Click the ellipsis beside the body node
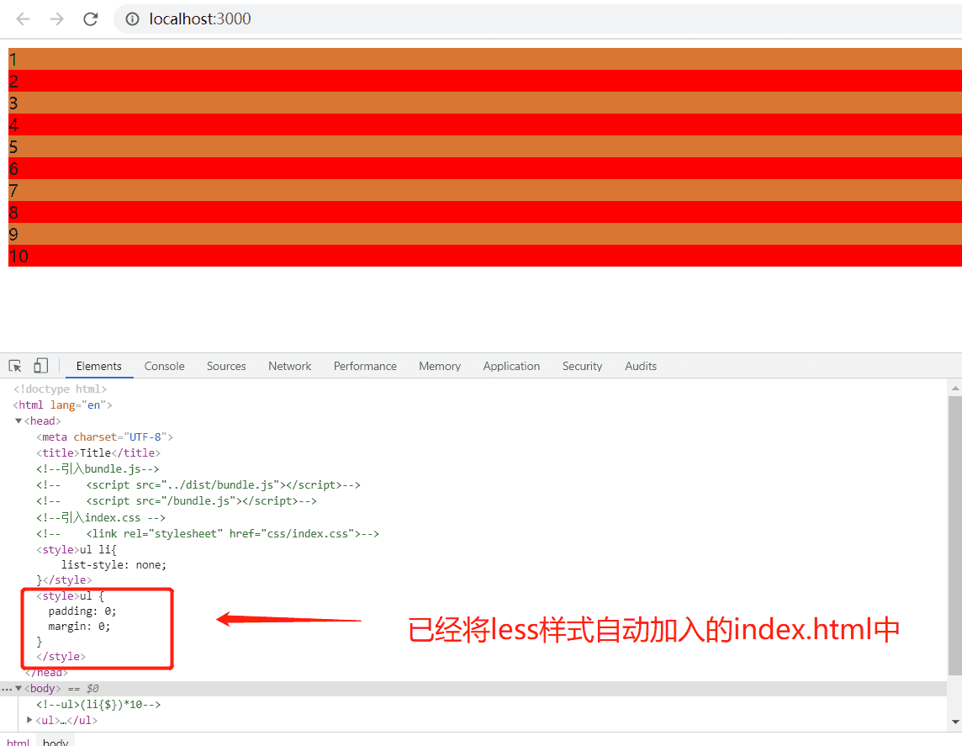The width and height of the screenshot is (962, 746). click(7, 689)
